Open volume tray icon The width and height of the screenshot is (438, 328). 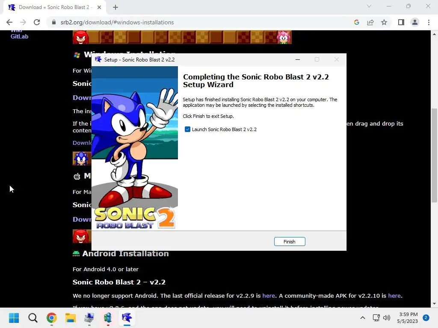pos(387,318)
